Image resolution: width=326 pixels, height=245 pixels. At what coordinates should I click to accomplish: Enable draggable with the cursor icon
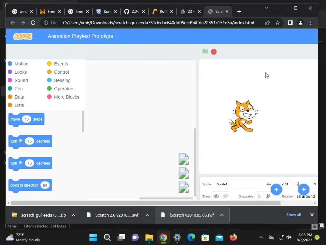[259, 196]
